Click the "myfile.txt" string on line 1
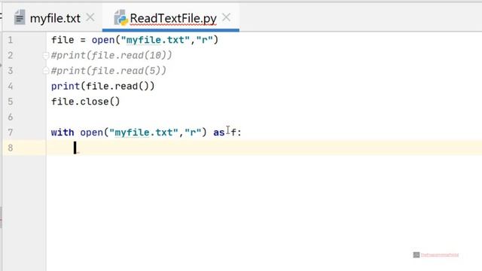Screen dimensions: 482x271 click(155, 40)
